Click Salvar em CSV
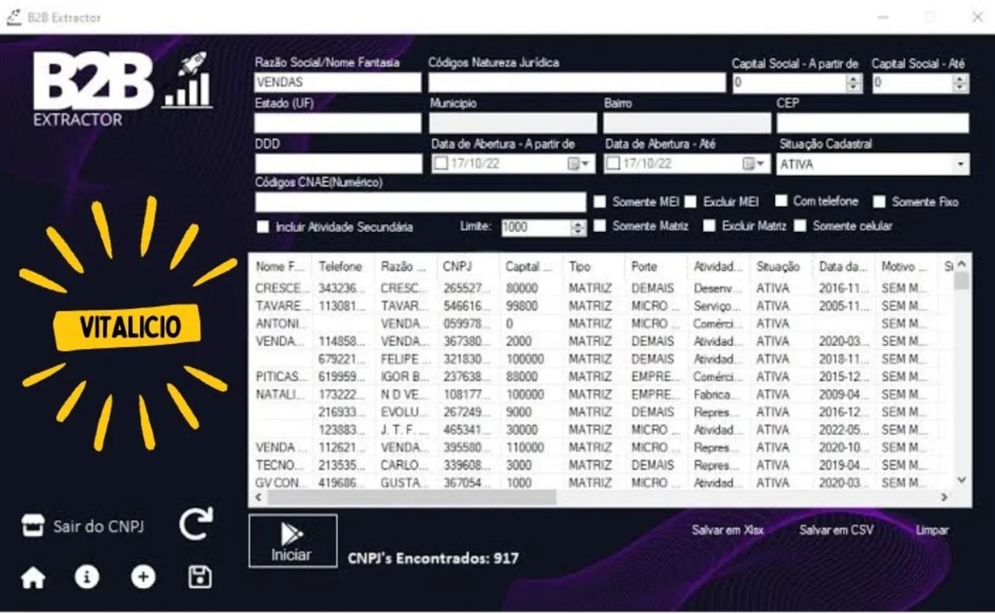Screen dimensions: 995x614 coord(836,530)
